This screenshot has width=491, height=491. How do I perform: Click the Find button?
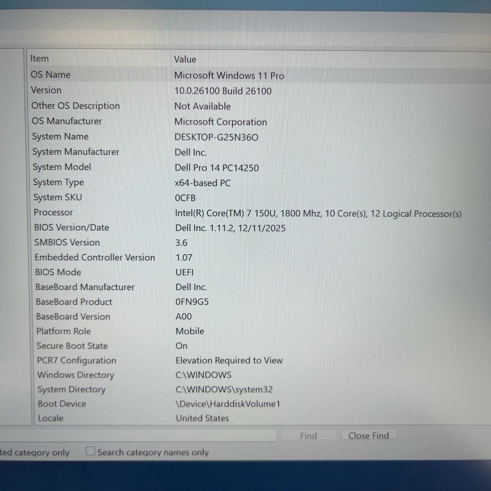(x=308, y=436)
